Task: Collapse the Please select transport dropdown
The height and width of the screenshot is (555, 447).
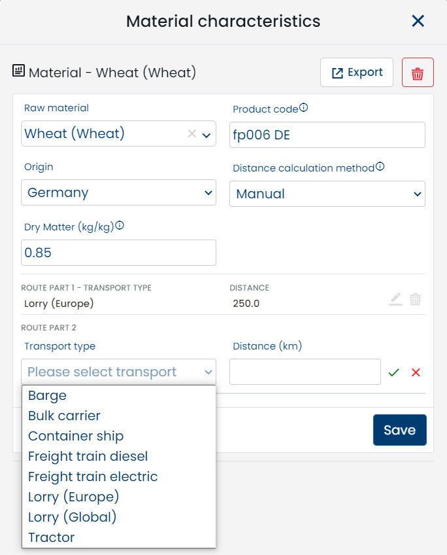Action: tap(119, 372)
